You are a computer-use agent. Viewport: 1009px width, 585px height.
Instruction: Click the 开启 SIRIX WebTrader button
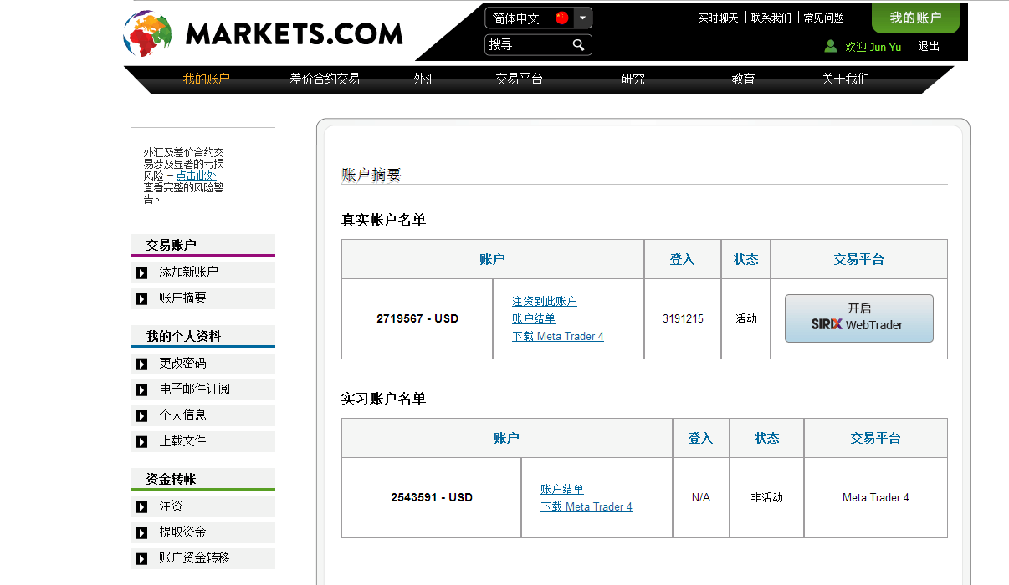click(x=858, y=318)
